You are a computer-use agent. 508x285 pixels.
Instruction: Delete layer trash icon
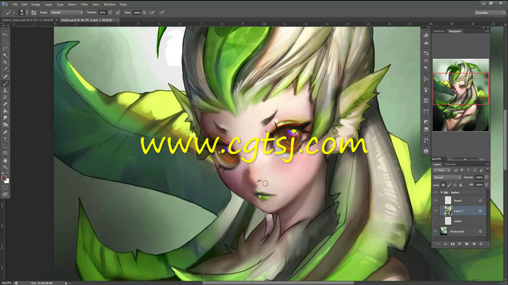coord(481,244)
